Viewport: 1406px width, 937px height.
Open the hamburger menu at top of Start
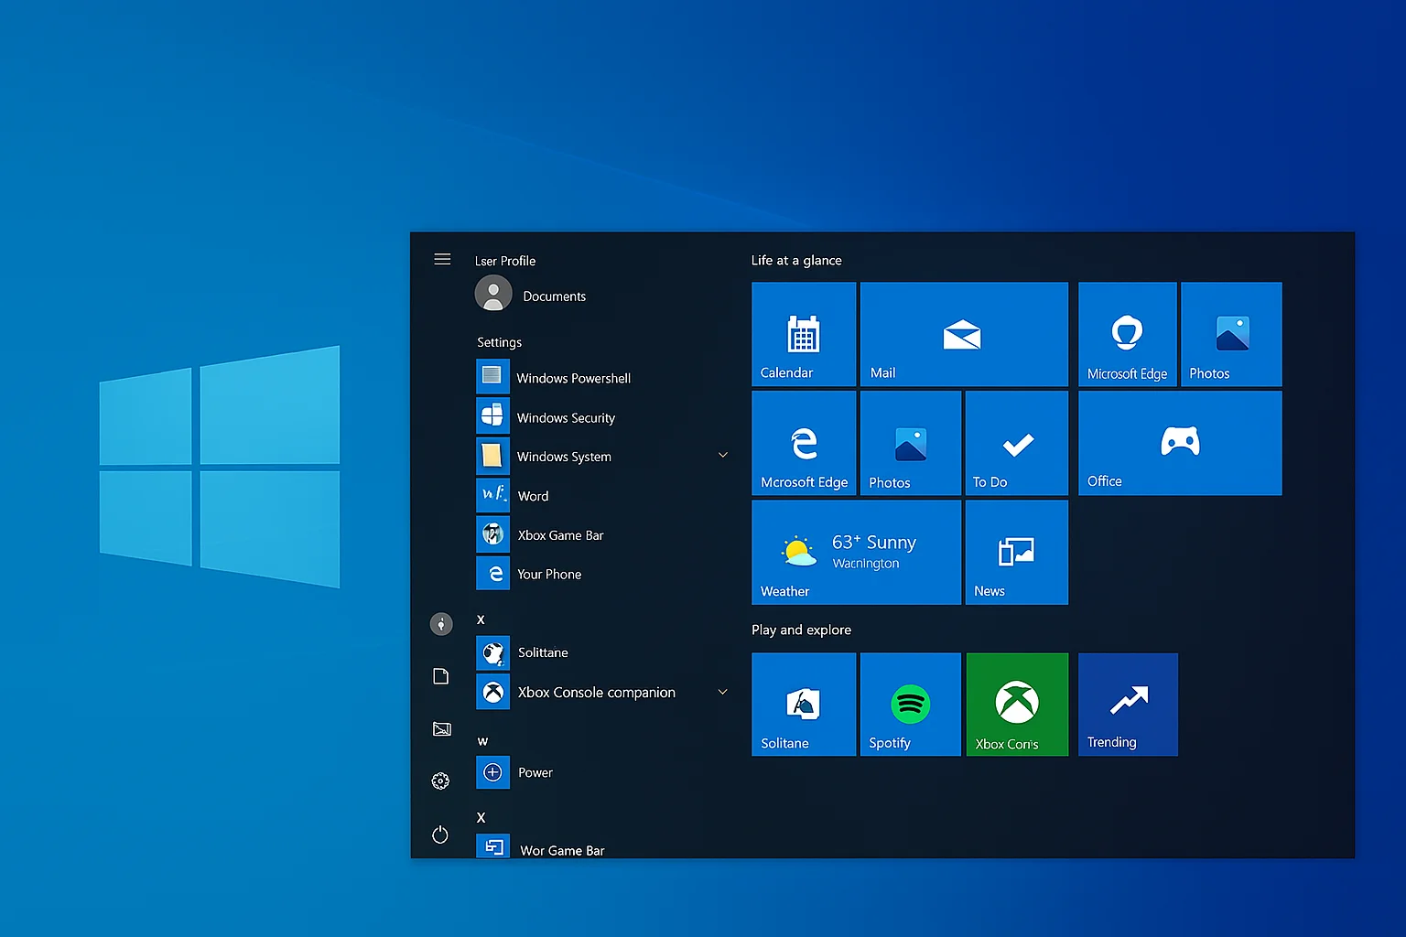click(442, 259)
